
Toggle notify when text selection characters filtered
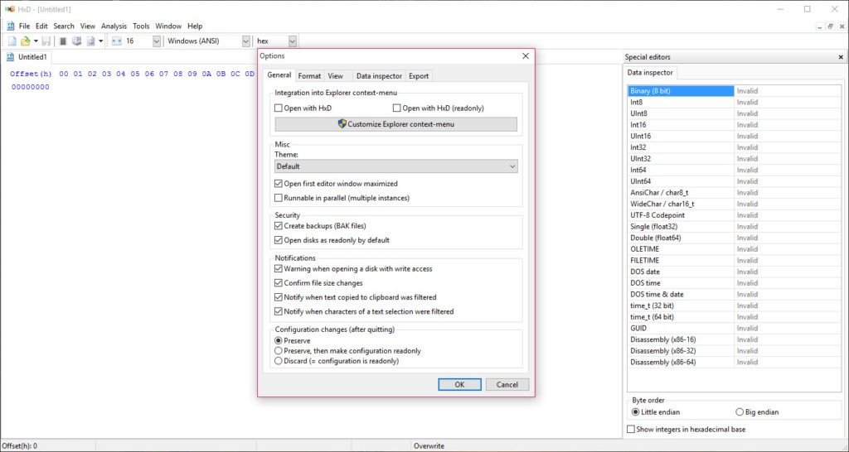pos(279,311)
